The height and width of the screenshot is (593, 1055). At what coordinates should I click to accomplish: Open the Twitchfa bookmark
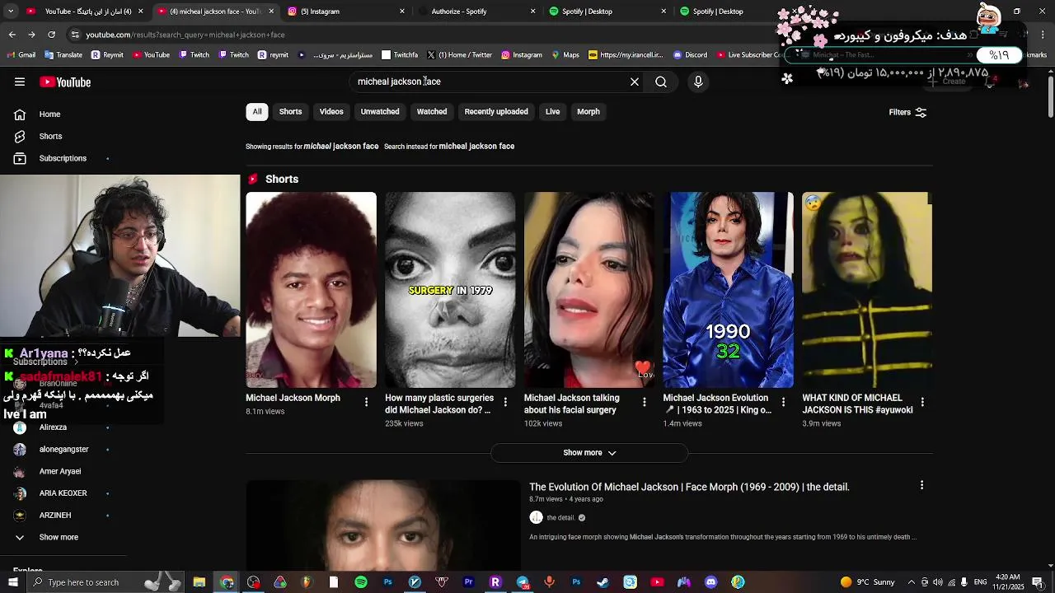400,55
